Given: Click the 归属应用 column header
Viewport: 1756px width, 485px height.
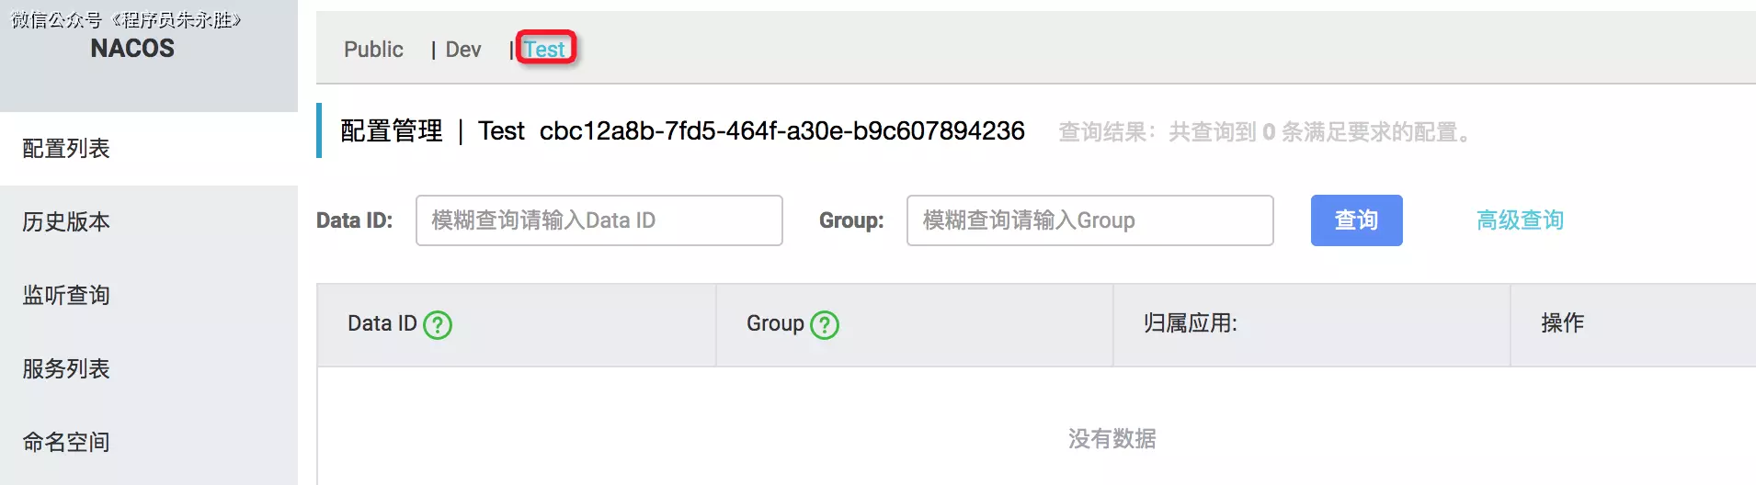Looking at the screenshot, I should point(1190,324).
